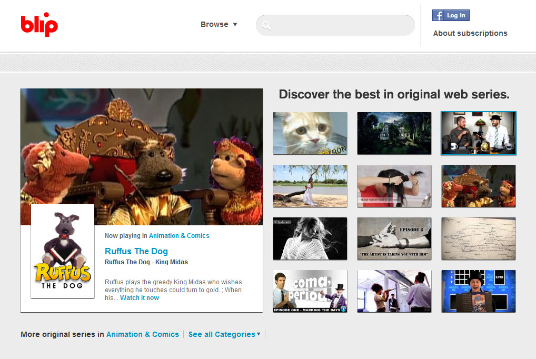Viewport: 536px width, 359px height.
Task: Open the hair teasing tutorial thumbnail
Action: click(x=394, y=186)
